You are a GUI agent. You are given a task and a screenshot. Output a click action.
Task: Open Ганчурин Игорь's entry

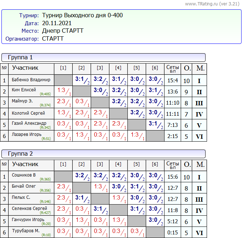coord(28,220)
